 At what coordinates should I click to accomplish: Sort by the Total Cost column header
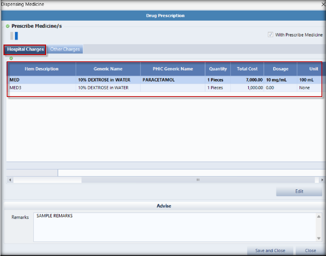(247, 69)
